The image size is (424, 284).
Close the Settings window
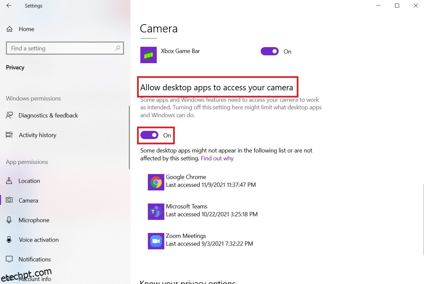pos(415,6)
